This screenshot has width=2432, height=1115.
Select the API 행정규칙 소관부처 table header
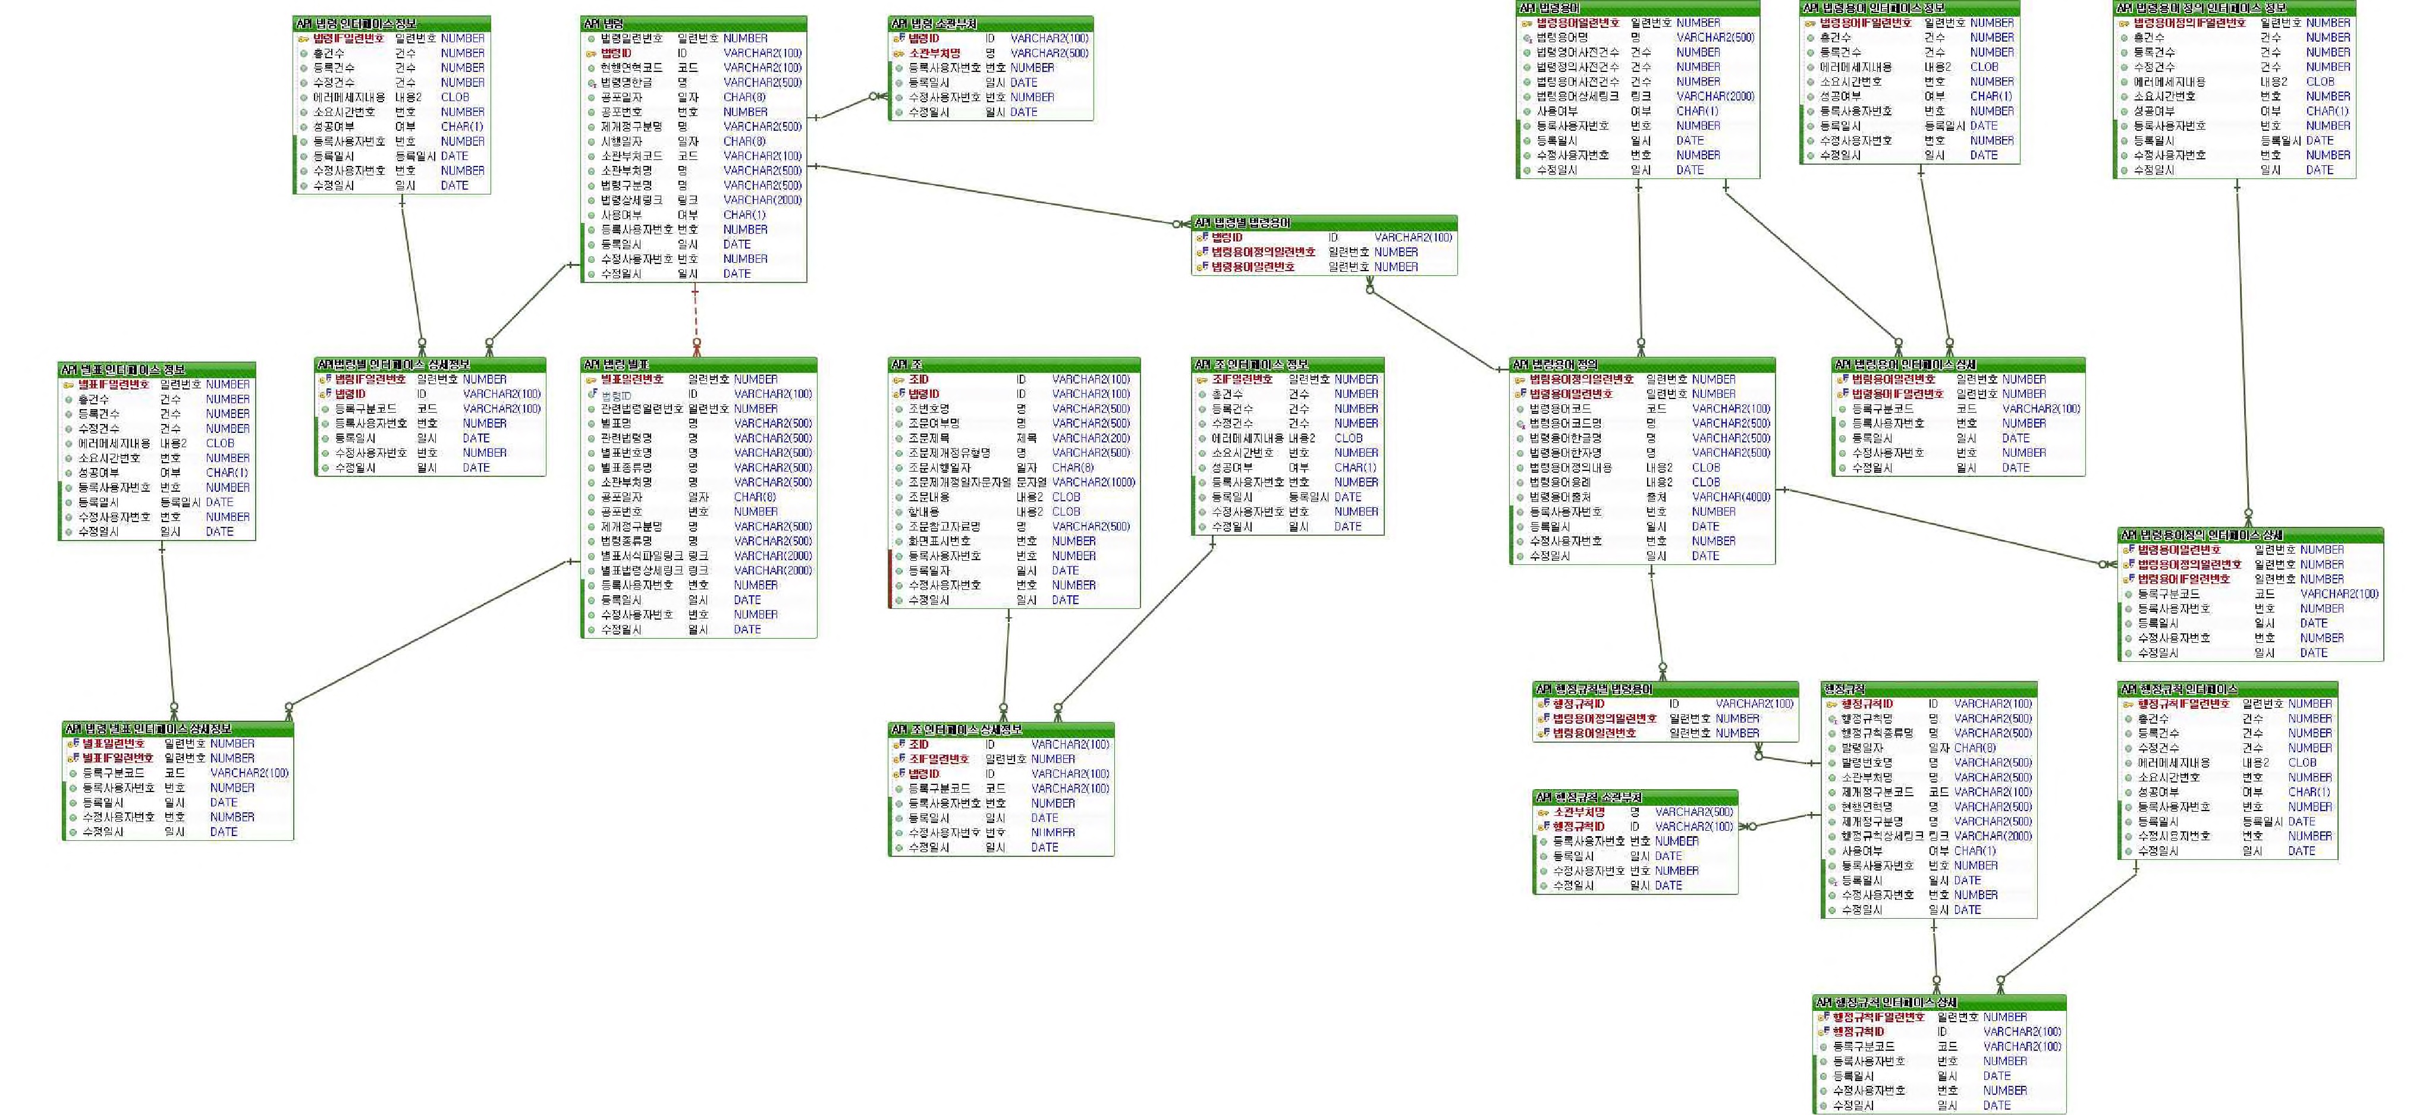click(x=1634, y=797)
